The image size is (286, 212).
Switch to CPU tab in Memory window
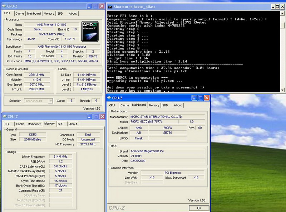[8, 124]
